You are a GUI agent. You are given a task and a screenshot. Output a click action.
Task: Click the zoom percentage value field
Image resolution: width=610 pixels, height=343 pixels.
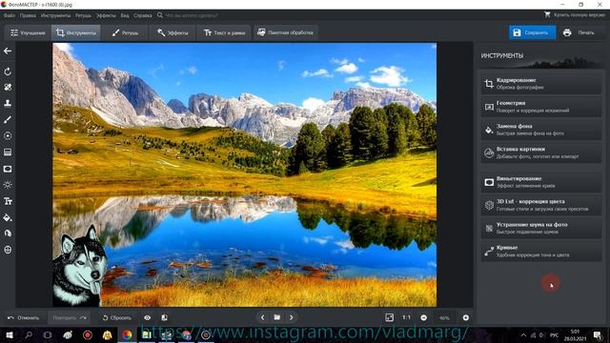[445, 317]
